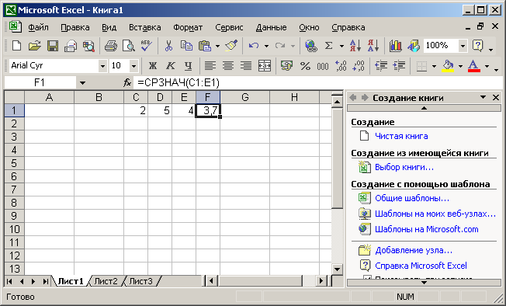Switch to the Лист2 sheet tab
This screenshot has width=506, height=306.
tap(106, 281)
